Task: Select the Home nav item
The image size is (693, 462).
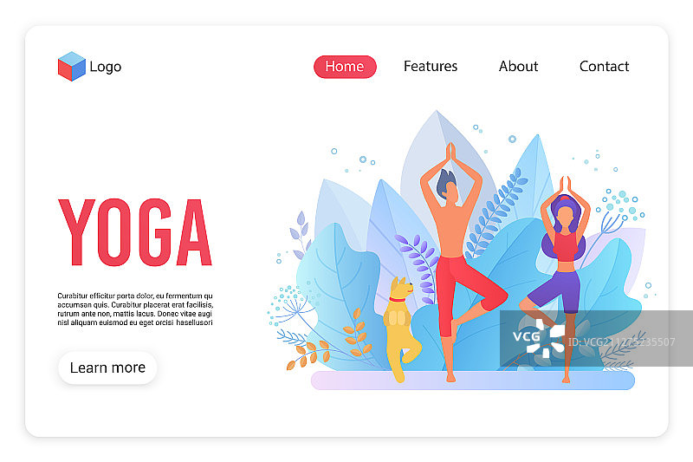Action: [345, 67]
